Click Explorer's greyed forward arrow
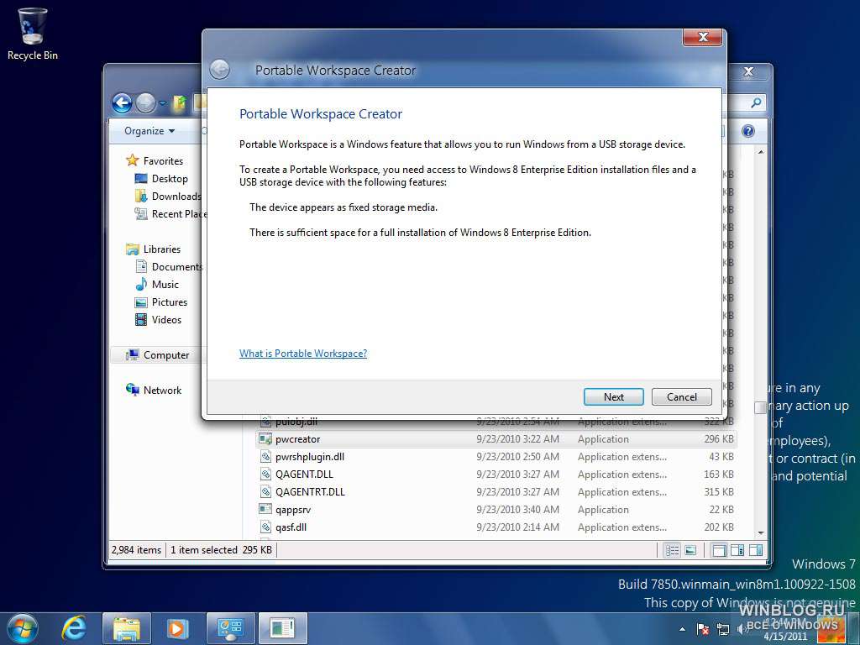 tap(146, 103)
